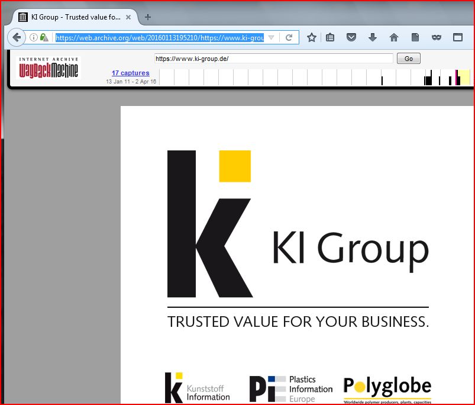Screen dimensions: 475x405
Task: Bookmark this page with the star icon
Action: tap(311, 37)
